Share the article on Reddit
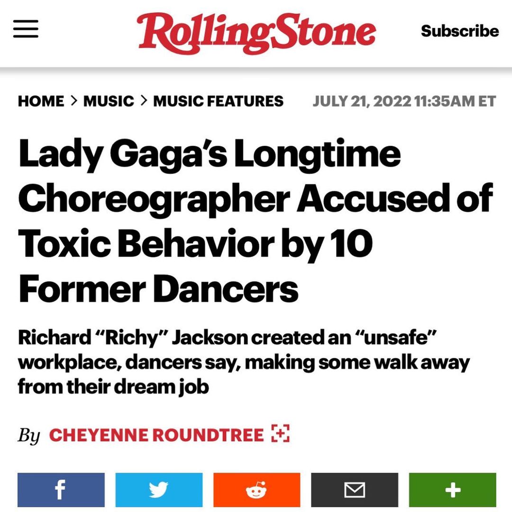The width and height of the screenshot is (512, 512). point(256,490)
